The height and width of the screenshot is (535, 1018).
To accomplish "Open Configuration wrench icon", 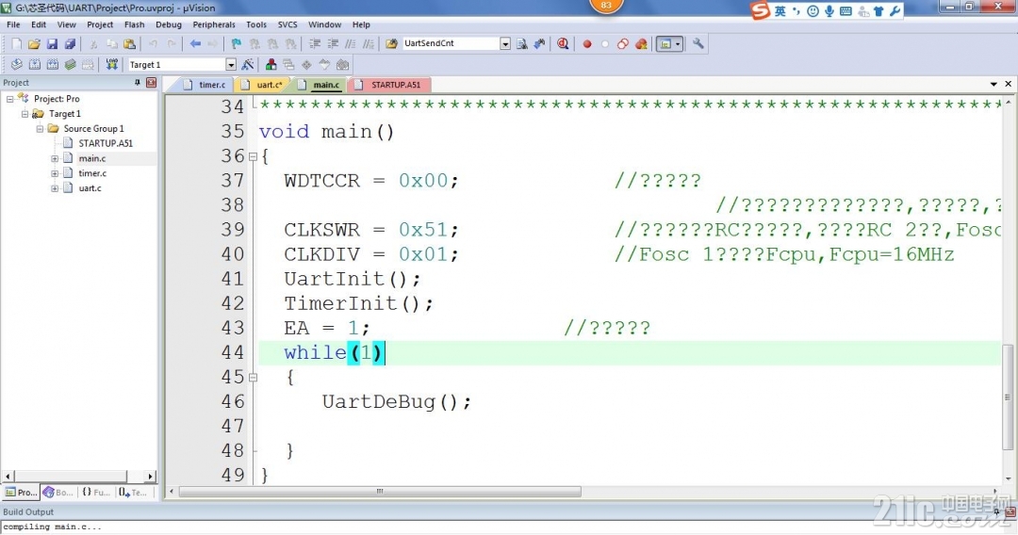I will 698,44.
